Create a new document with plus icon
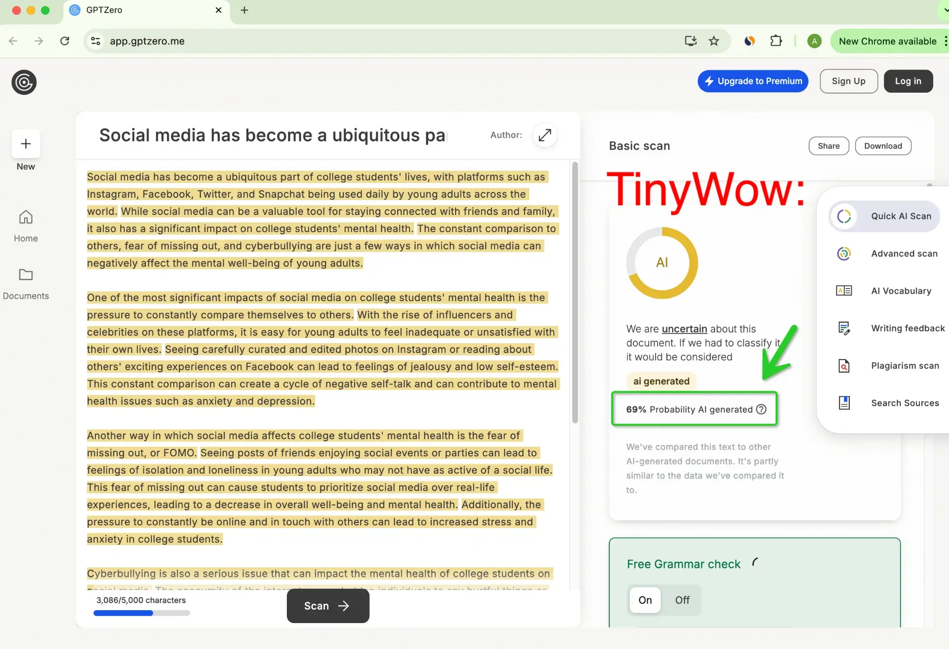 coord(26,144)
